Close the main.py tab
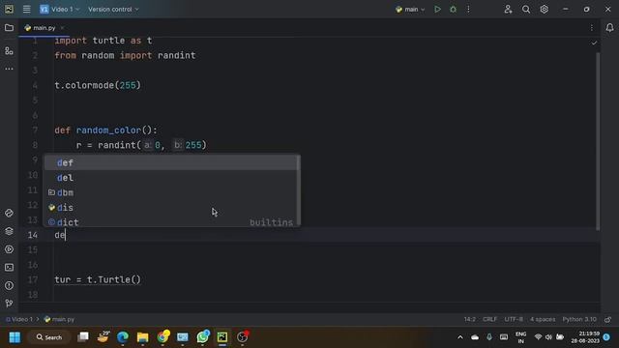The width and height of the screenshot is (619, 348). (x=62, y=28)
